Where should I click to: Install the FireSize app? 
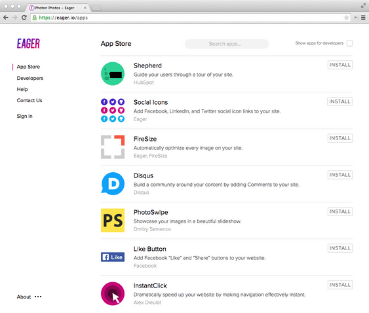point(340,138)
